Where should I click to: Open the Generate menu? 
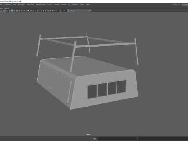75,4
